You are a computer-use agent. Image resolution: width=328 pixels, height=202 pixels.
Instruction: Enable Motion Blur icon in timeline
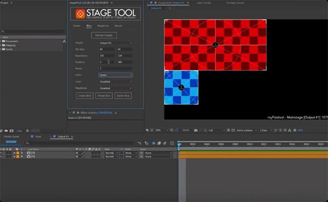(165, 143)
